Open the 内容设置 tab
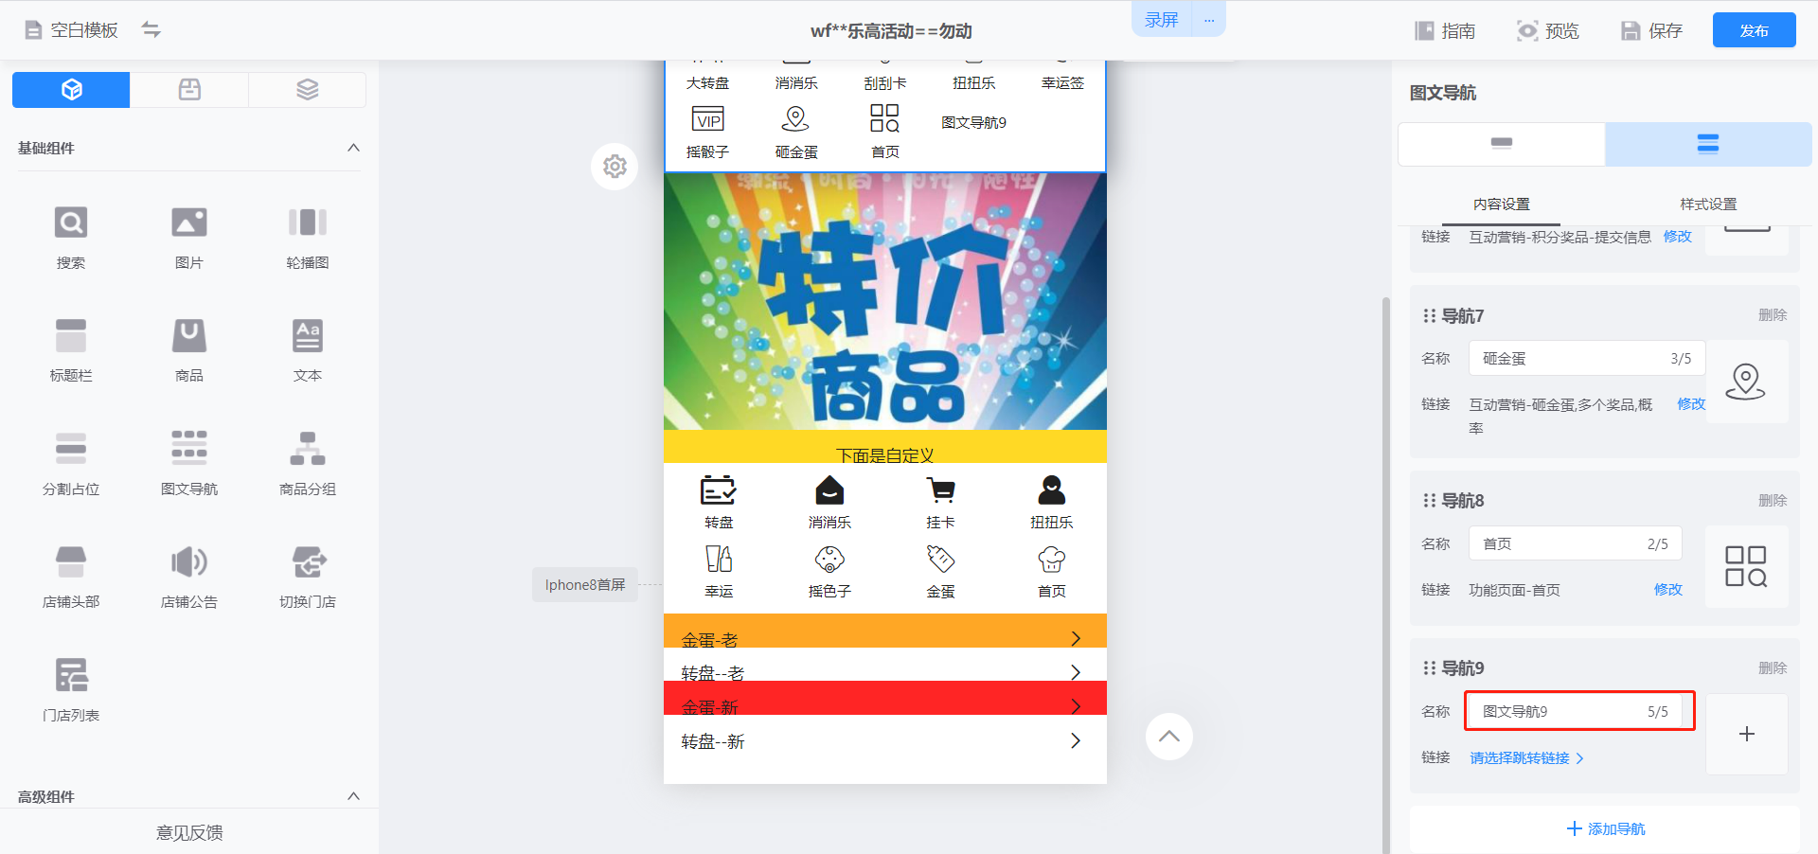 [1501, 205]
